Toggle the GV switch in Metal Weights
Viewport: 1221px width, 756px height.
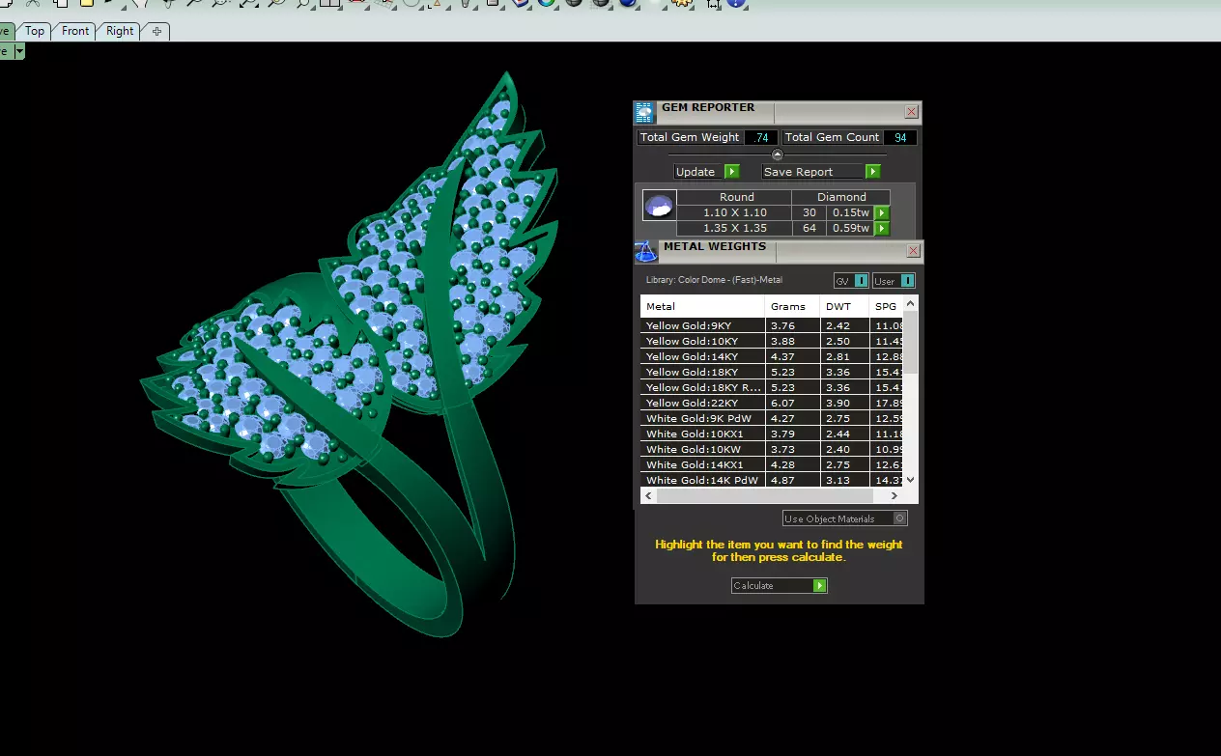[x=851, y=281]
